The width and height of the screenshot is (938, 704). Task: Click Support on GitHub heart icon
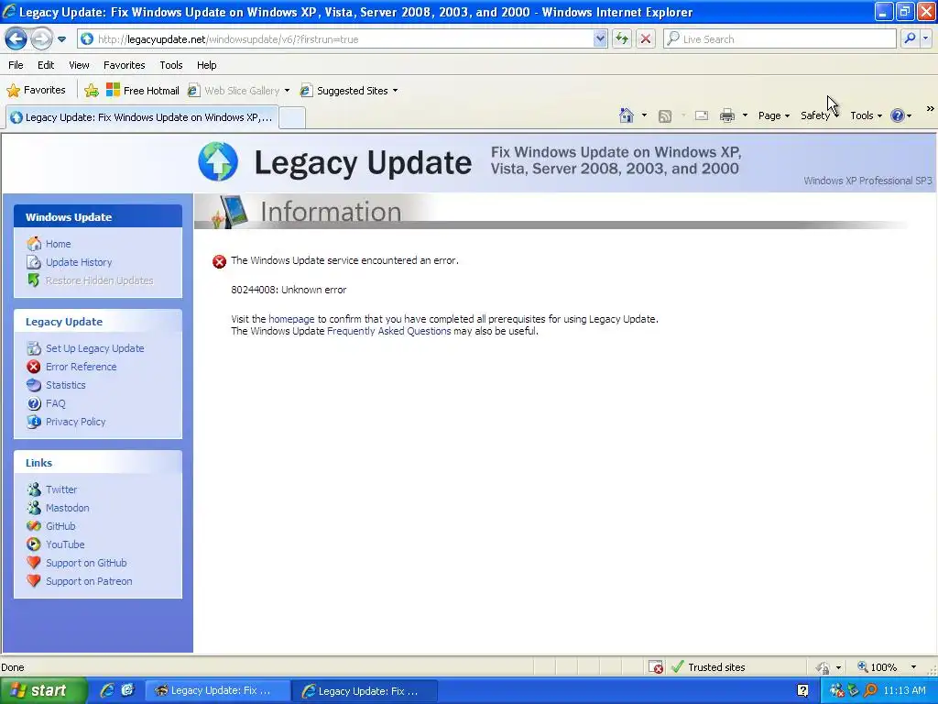click(34, 563)
